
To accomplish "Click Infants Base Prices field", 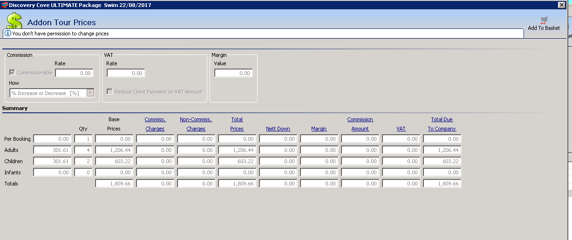I will [x=114, y=172].
